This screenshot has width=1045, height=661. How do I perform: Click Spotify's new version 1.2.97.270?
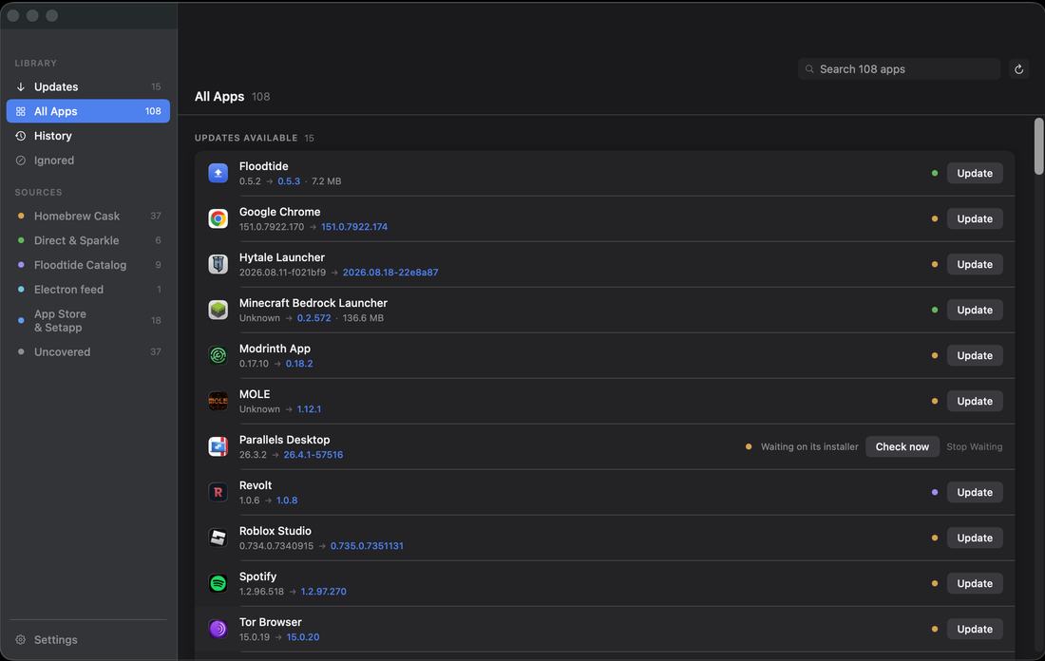pyautogui.click(x=323, y=592)
